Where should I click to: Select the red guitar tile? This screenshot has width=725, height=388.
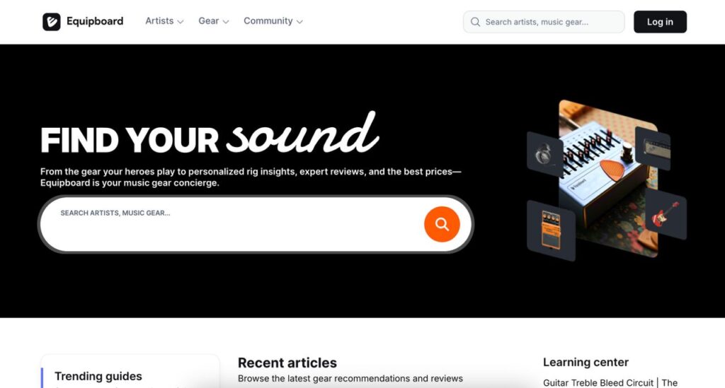(x=666, y=213)
